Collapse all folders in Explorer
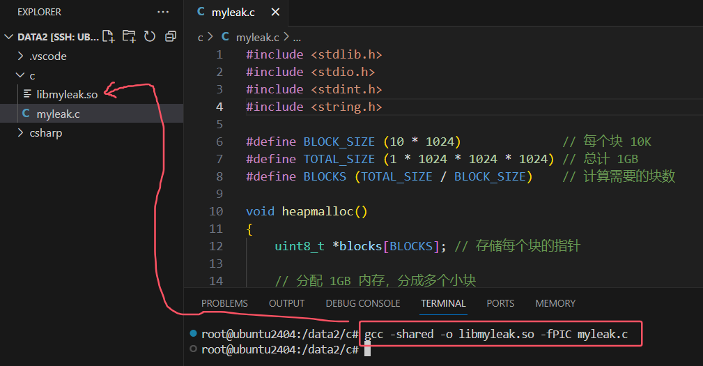 [x=170, y=36]
